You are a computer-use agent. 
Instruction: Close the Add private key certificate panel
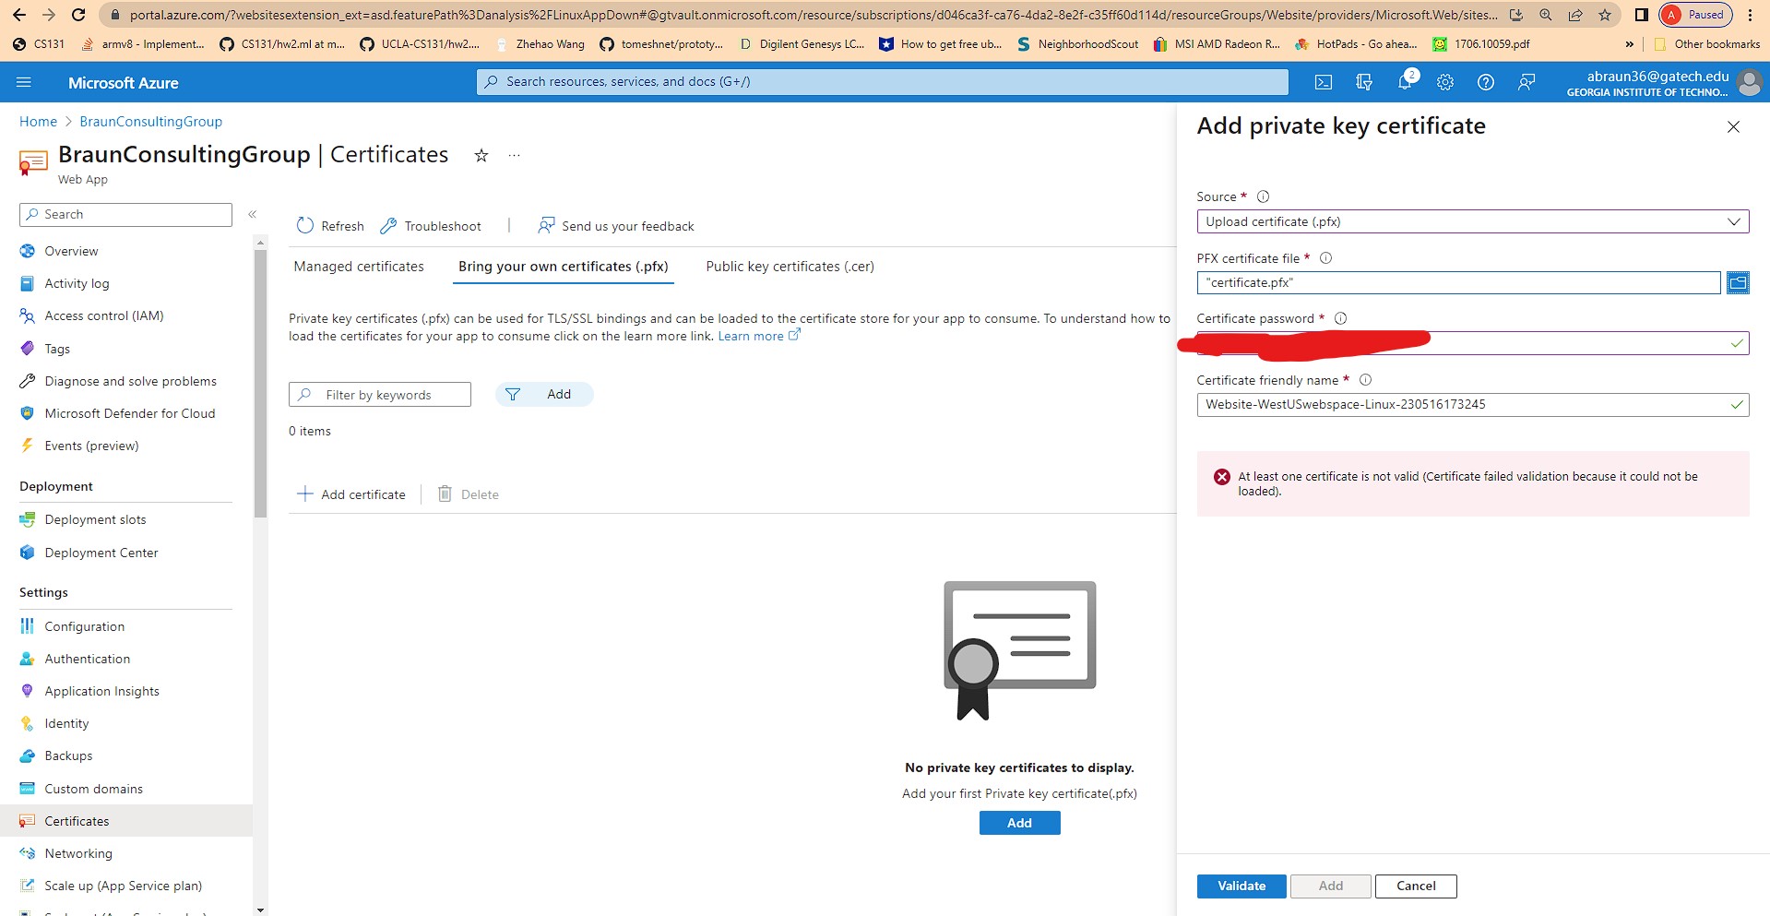coord(1733,127)
